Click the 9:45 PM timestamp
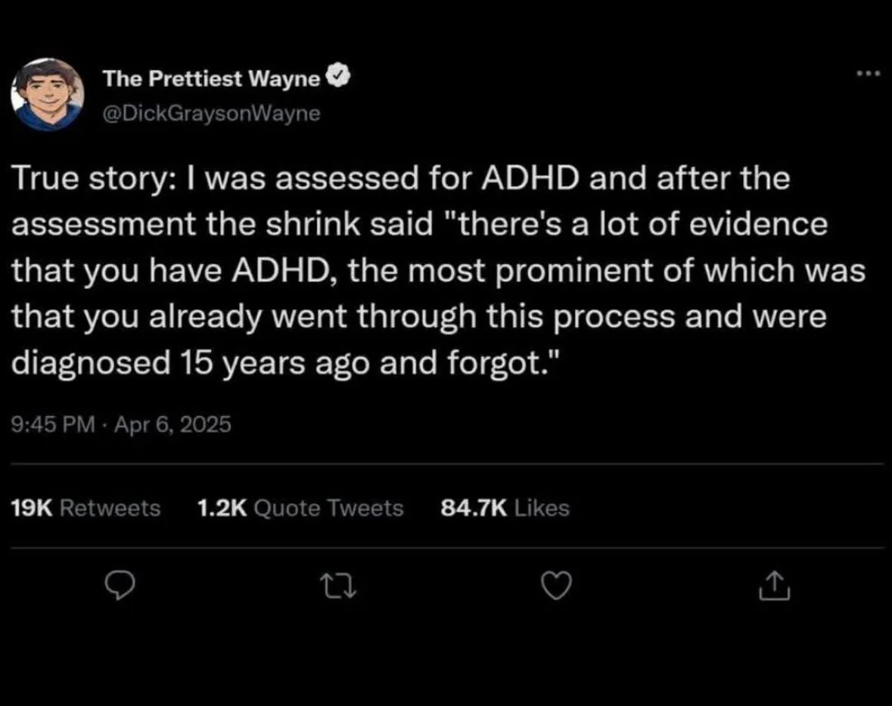 (x=50, y=425)
